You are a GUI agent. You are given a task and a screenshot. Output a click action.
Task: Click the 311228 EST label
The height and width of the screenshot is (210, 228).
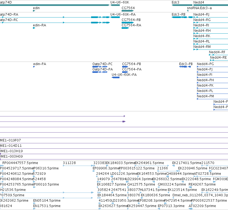tap(69, 163)
